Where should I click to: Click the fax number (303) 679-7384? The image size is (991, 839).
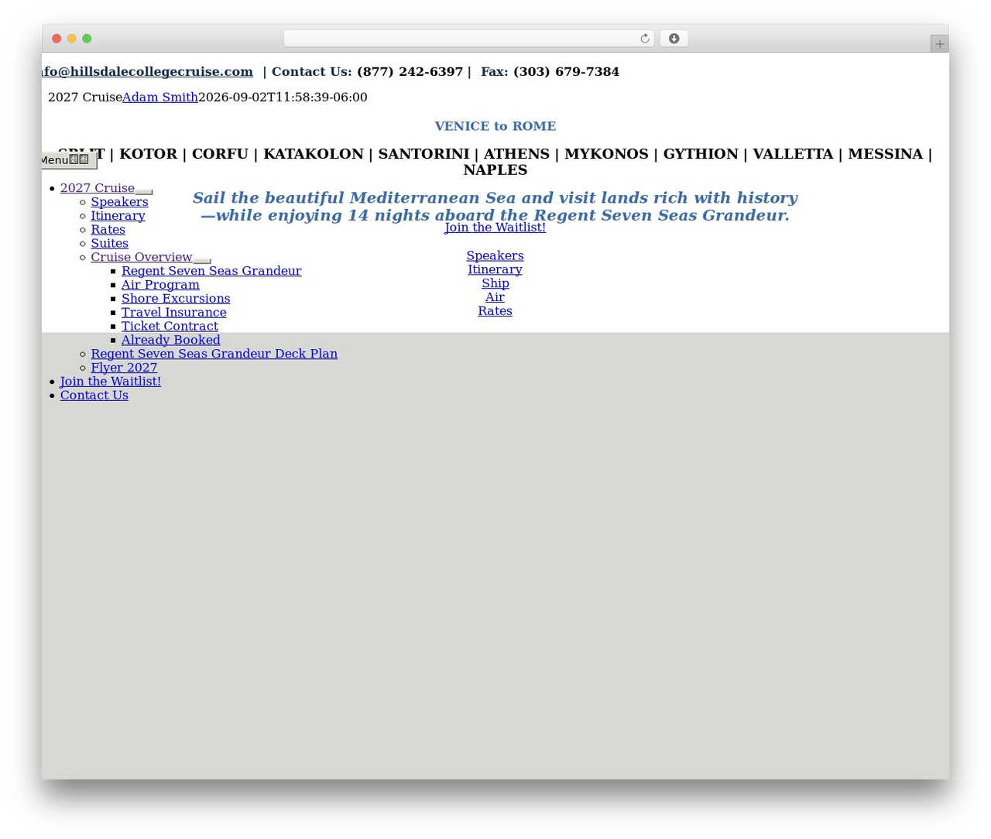coord(566,72)
